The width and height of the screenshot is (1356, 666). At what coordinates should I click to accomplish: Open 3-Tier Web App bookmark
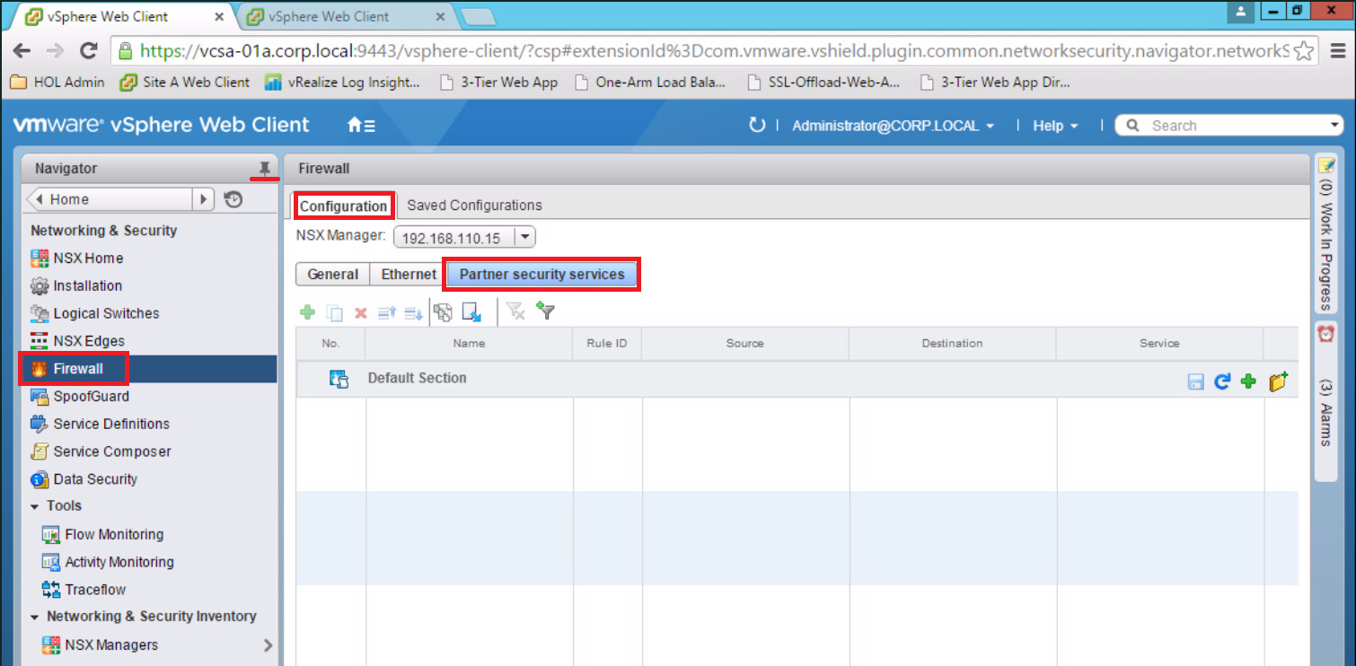(499, 82)
